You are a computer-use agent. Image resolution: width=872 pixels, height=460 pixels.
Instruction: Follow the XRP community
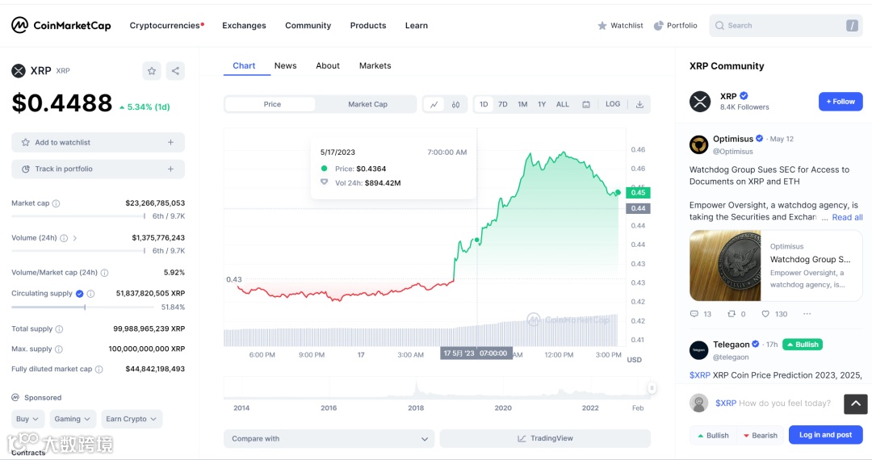[x=840, y=102]
